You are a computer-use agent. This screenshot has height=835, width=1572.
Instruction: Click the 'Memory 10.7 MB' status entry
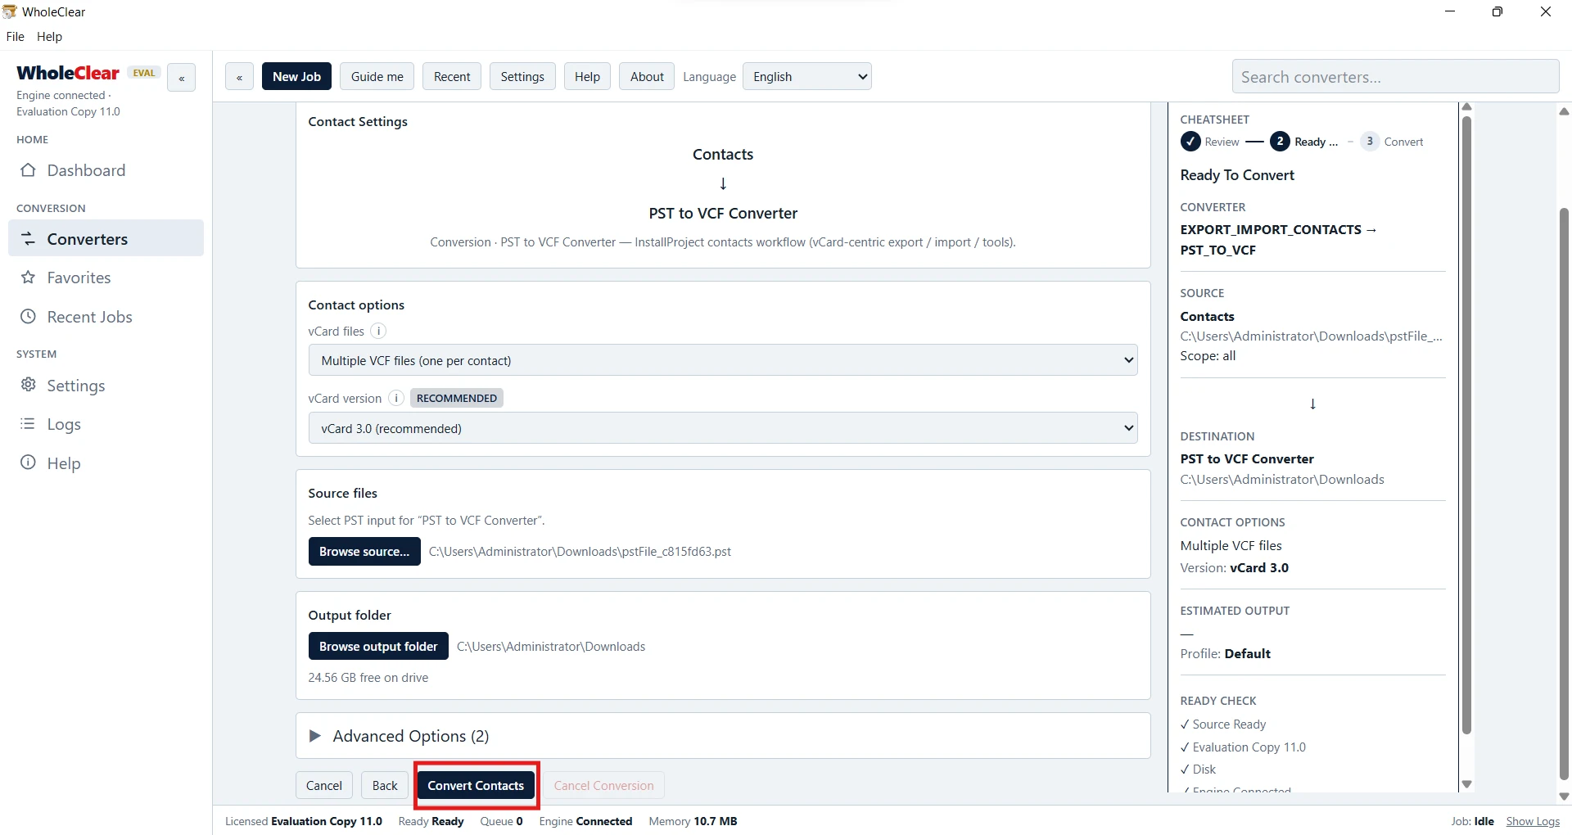693,821
